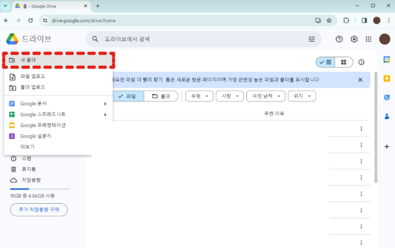This screenshot has width=395, height=248.
Task: Open the fifth row's more actions menu
Action: click(361, 194)
